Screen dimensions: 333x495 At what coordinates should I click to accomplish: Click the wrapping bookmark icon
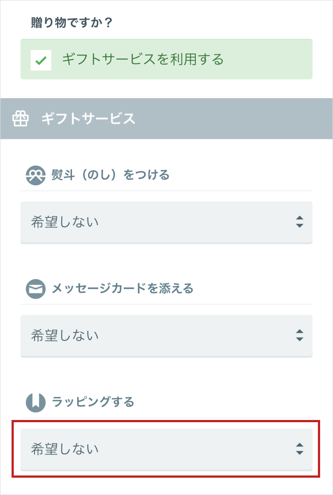36,402
